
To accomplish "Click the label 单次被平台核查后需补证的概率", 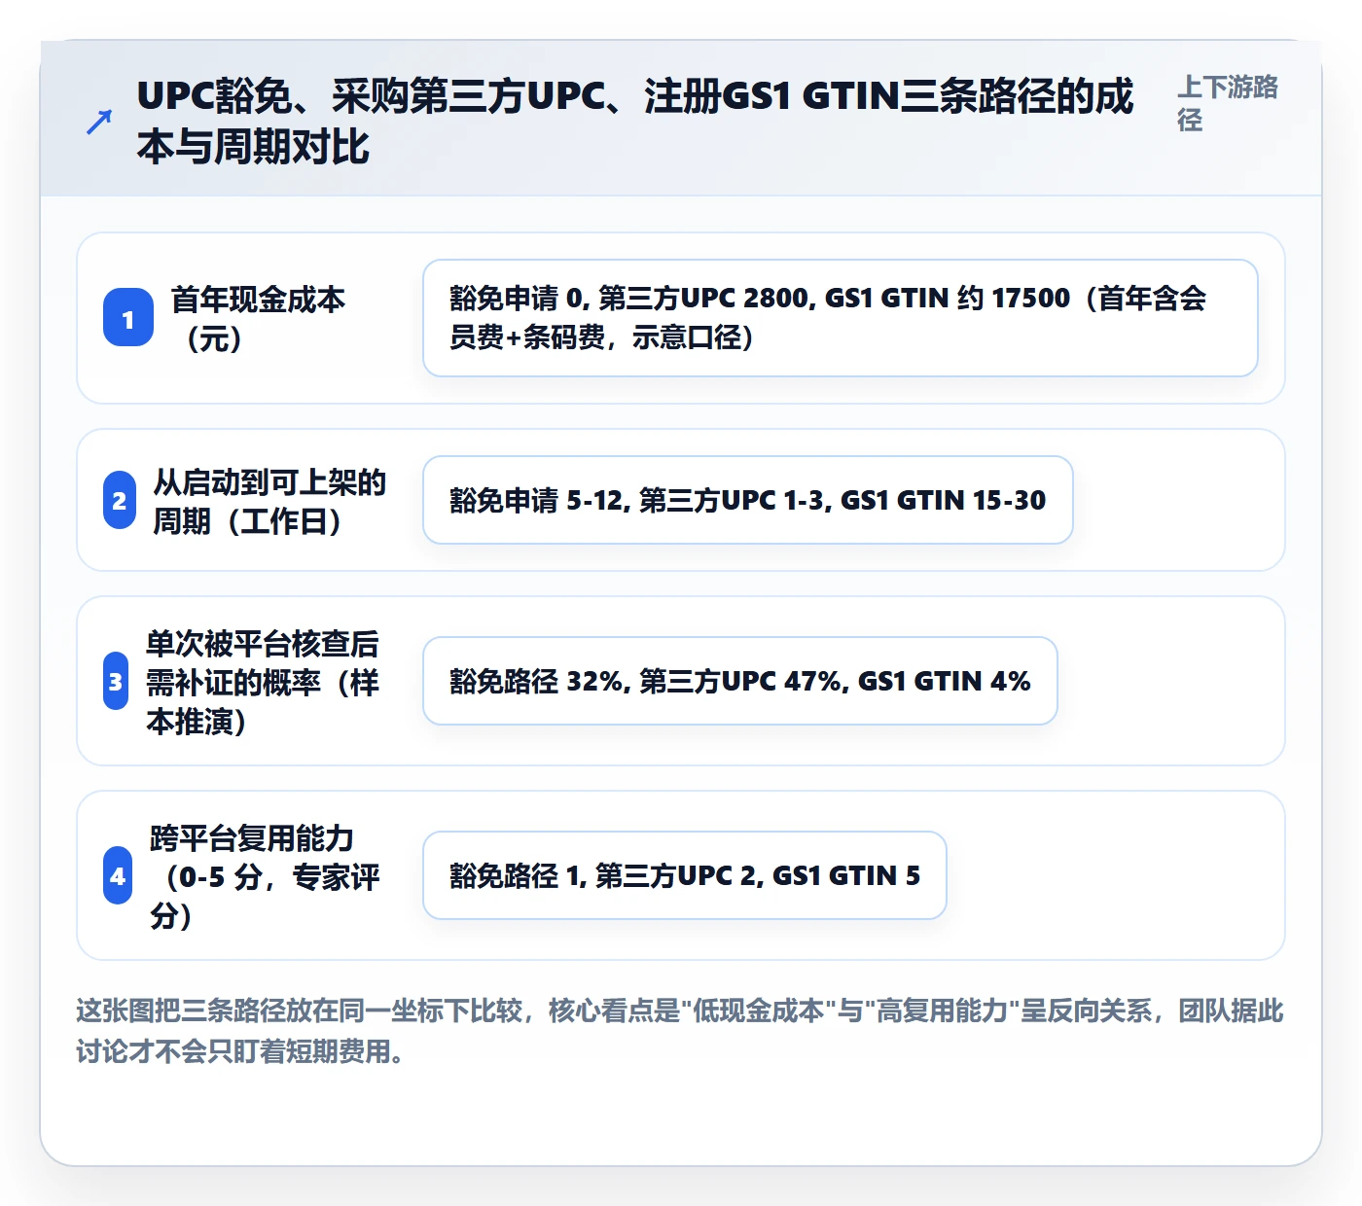I will pyautogui.click(x=263, y=682).
